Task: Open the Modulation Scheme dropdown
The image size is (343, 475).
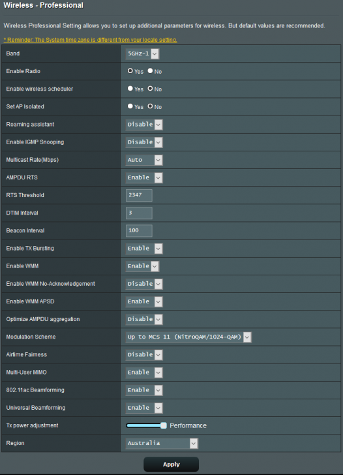Action: pos(188,337)
